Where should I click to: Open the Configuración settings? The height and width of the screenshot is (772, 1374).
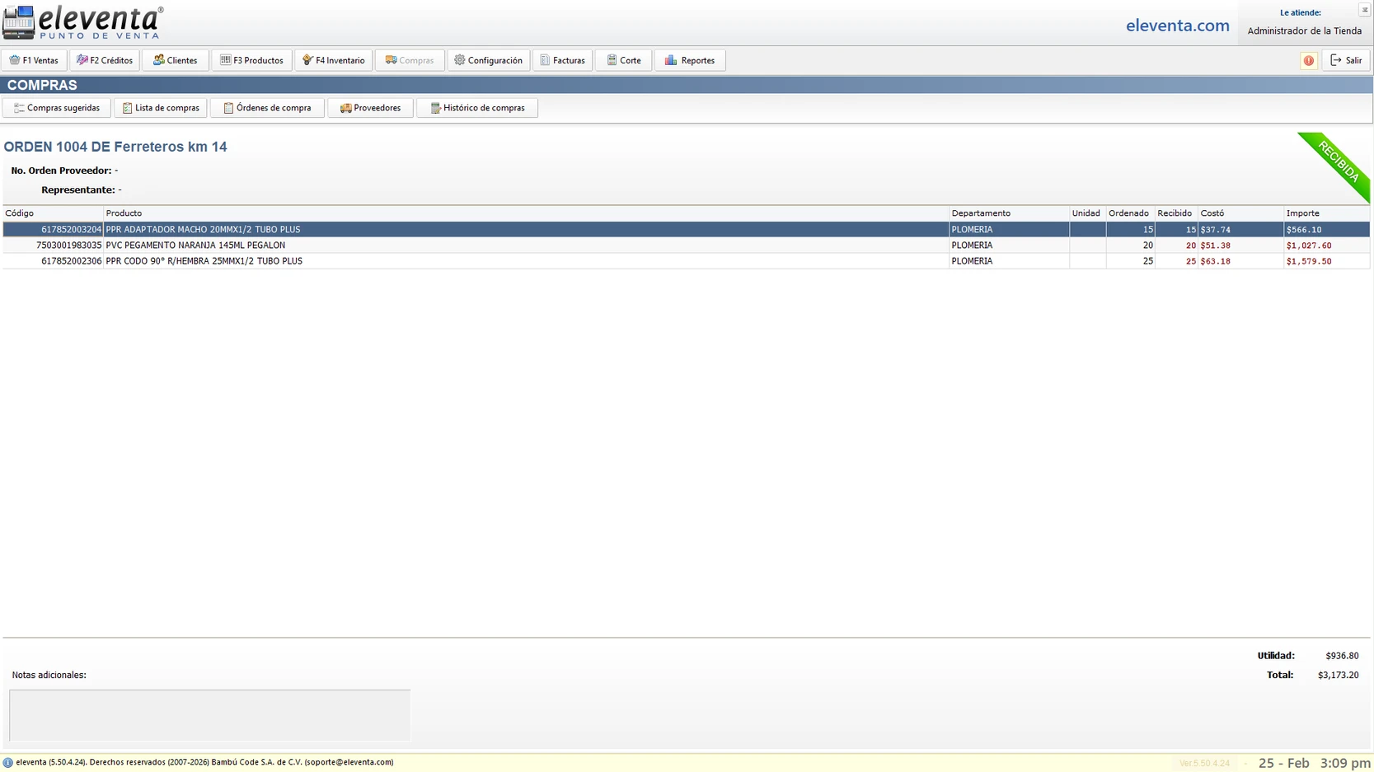coord(488,60)
